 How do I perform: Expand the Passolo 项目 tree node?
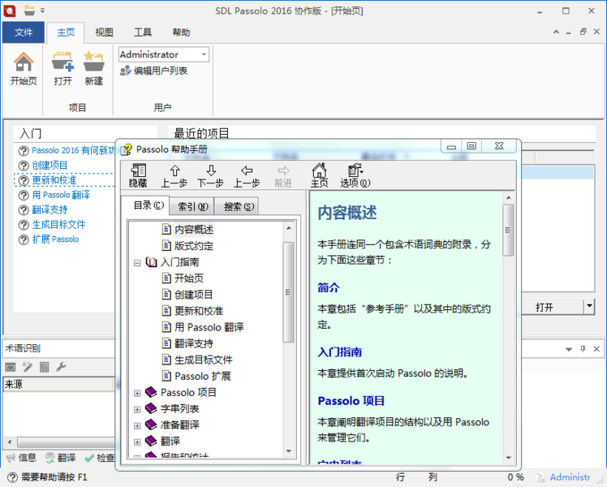[137, 392]
